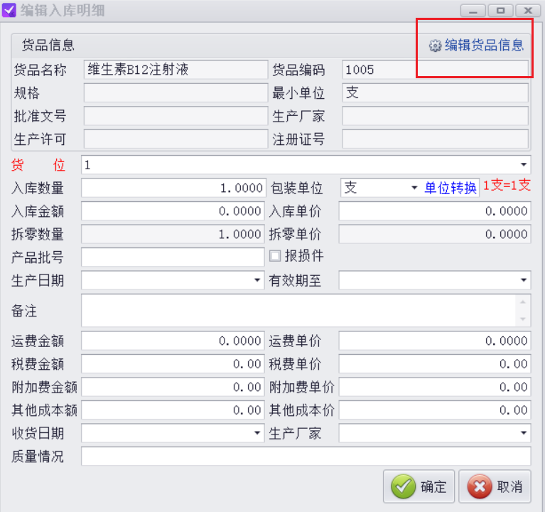Click the red X icon on 取消

[480, 486]
